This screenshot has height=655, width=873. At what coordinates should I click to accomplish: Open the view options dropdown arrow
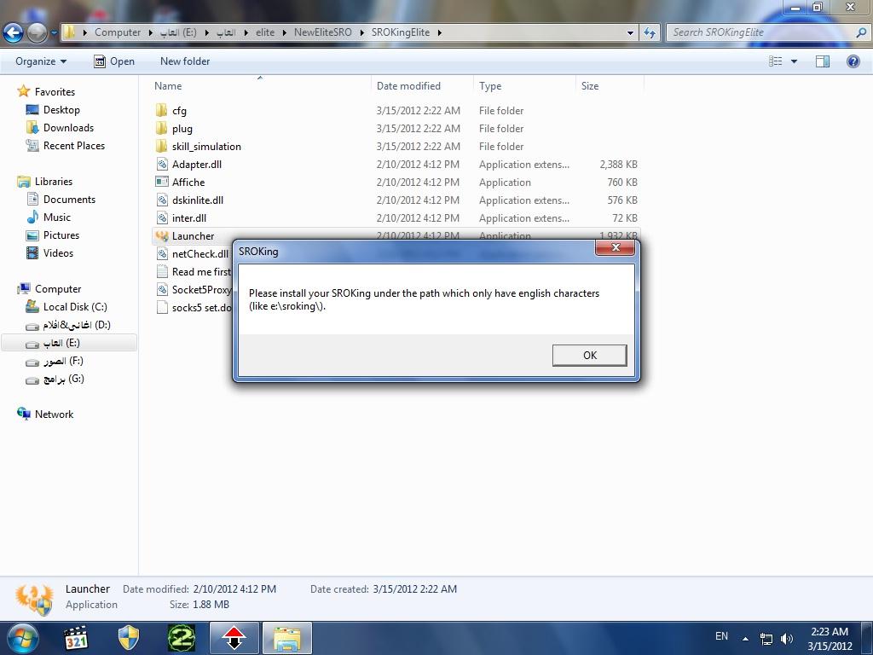(x=794, y=61)
